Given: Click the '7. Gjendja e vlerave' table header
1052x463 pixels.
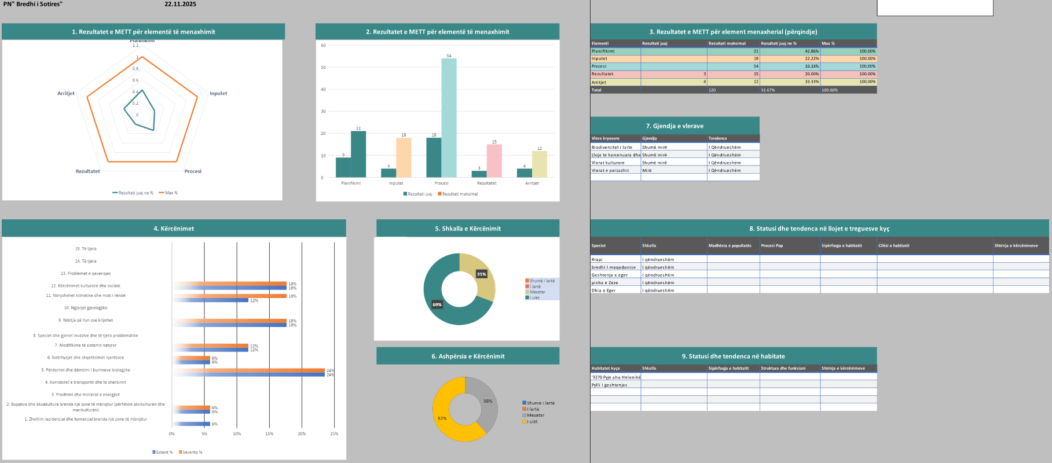Looking at the screenshot, I should point(675,126).
